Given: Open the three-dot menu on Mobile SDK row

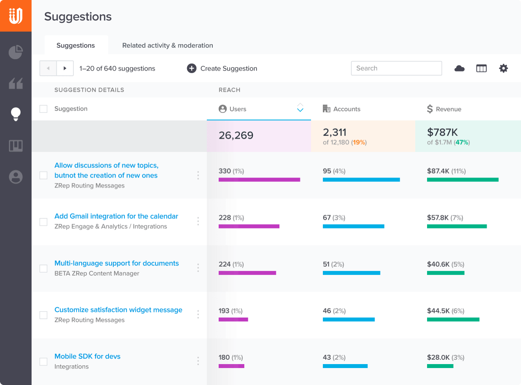Looking at the screenshot, I should click(x=198, y=361).
